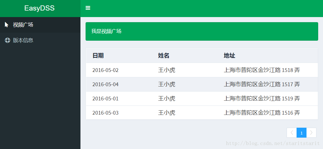Select page 1 in pagination

[302, 133]
